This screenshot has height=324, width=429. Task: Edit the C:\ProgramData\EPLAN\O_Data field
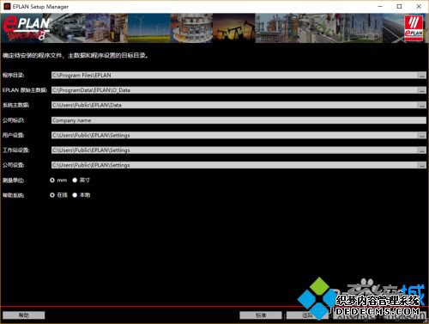click(234, 90)
